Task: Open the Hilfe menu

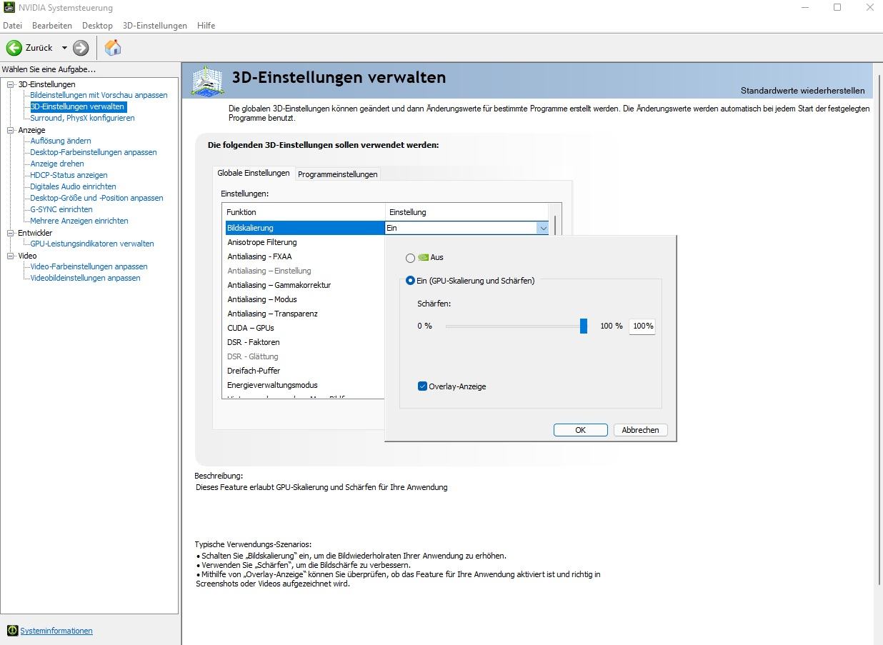Action: click(206, 25)
